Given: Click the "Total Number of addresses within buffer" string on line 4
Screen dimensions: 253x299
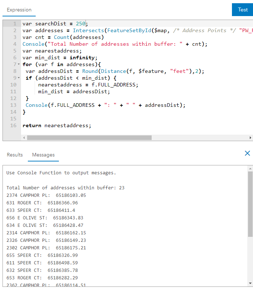Looking at the screenshot, I should click(115, 44).
